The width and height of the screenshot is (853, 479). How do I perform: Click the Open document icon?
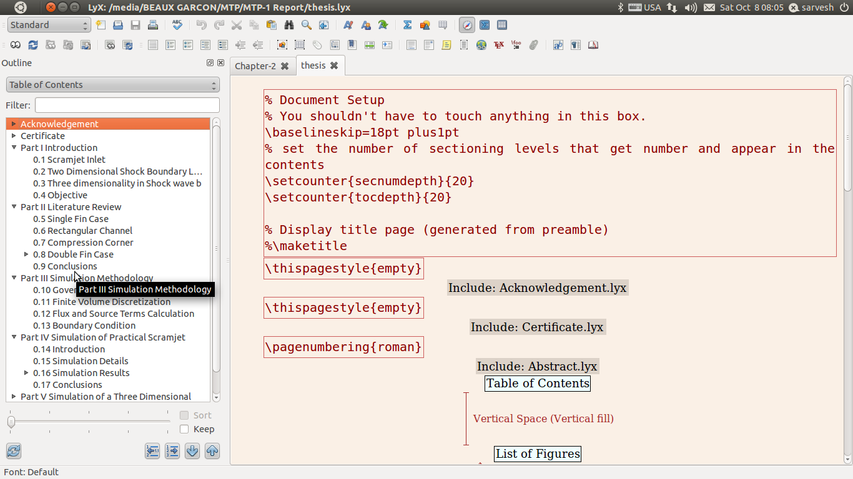pos(118,25)
